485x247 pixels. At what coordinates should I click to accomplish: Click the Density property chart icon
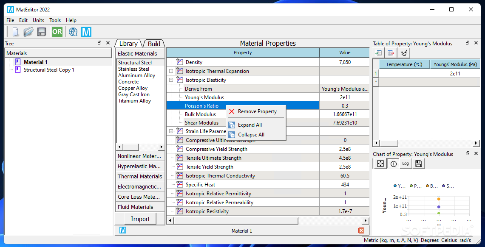pos(180,62)
